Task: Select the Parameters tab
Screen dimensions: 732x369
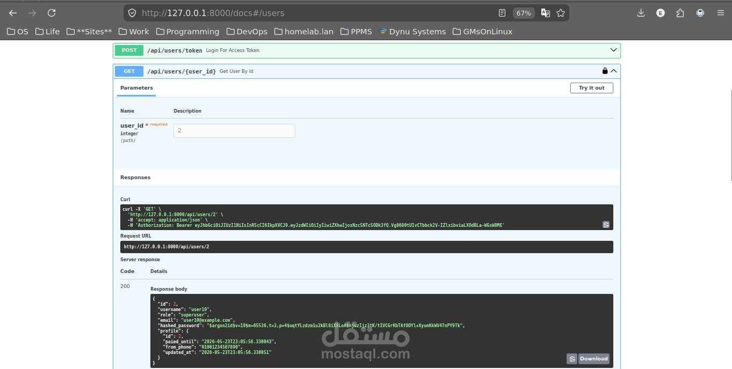Action: tap(136, 88)
